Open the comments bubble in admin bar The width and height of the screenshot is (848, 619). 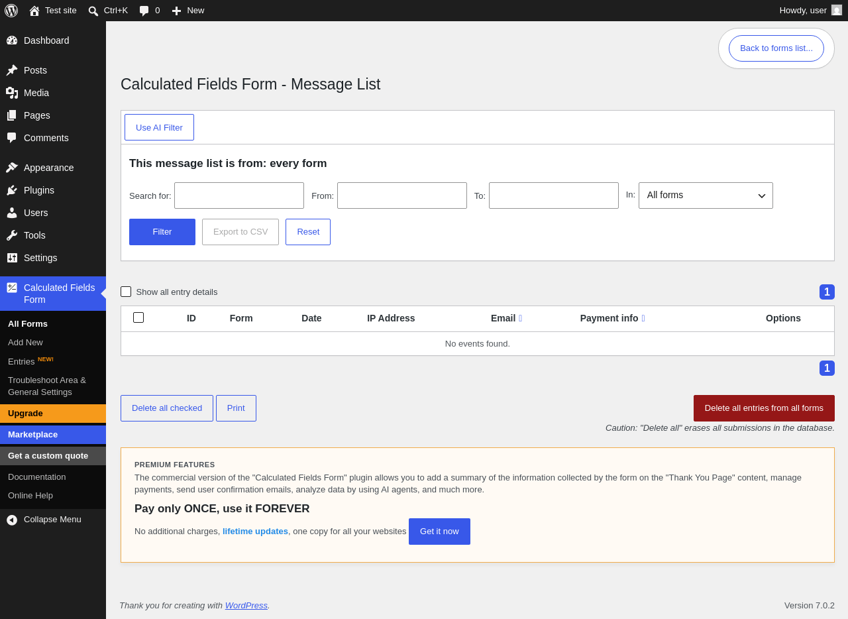tap(144, 11)
